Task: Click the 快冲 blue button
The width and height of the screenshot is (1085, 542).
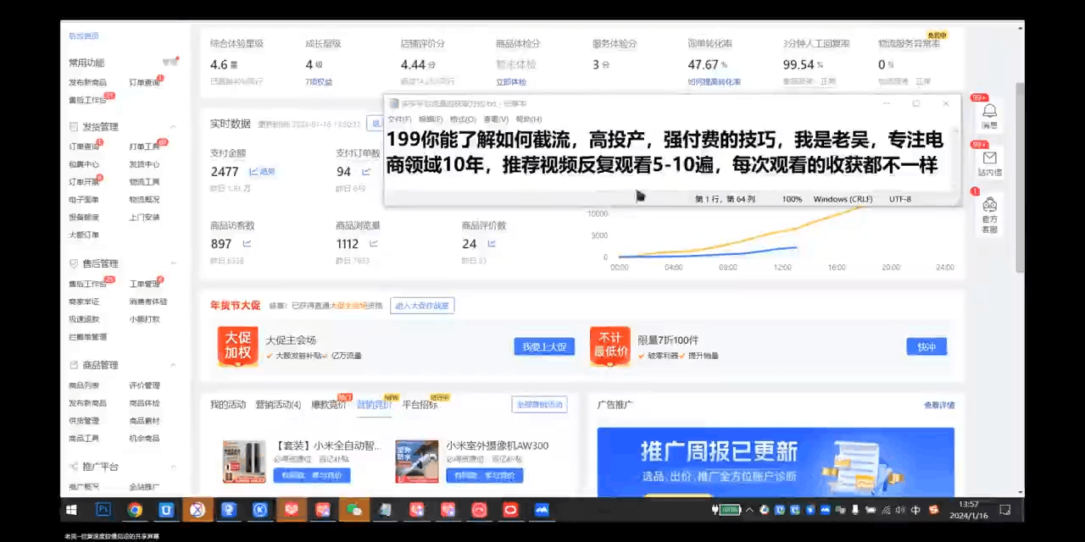Action: point(926,347)
